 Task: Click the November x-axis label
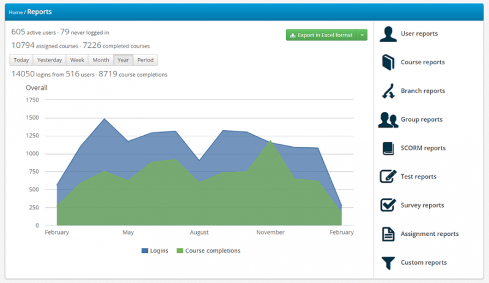270,232
